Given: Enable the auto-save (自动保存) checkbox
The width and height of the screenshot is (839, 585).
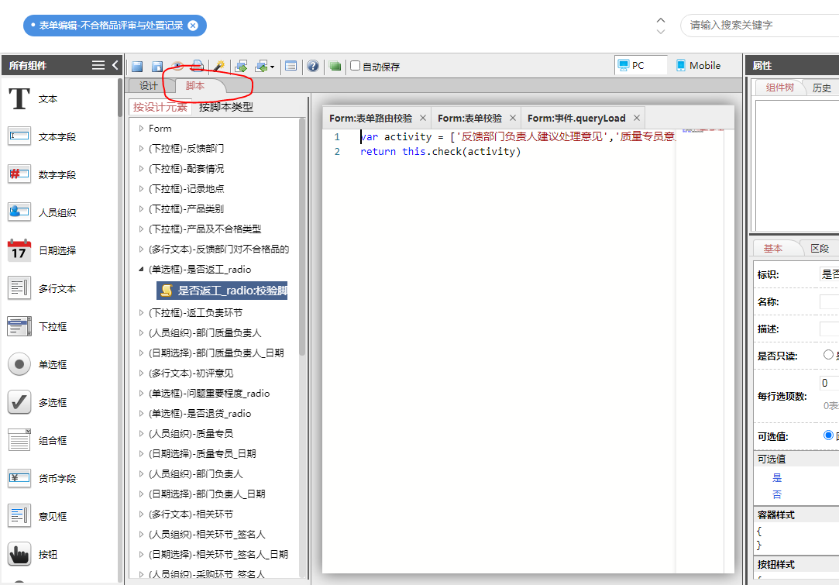Looking at the screenshot, I should (356, 66).
